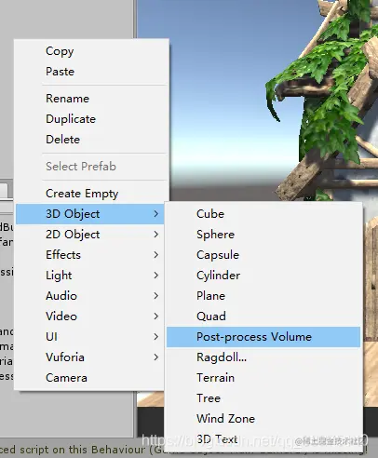
Task: Create a Sphere from the submenu
Action: (x=263, y=235)
